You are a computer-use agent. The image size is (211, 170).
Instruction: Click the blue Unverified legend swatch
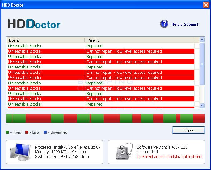click(x=45, y=132)
